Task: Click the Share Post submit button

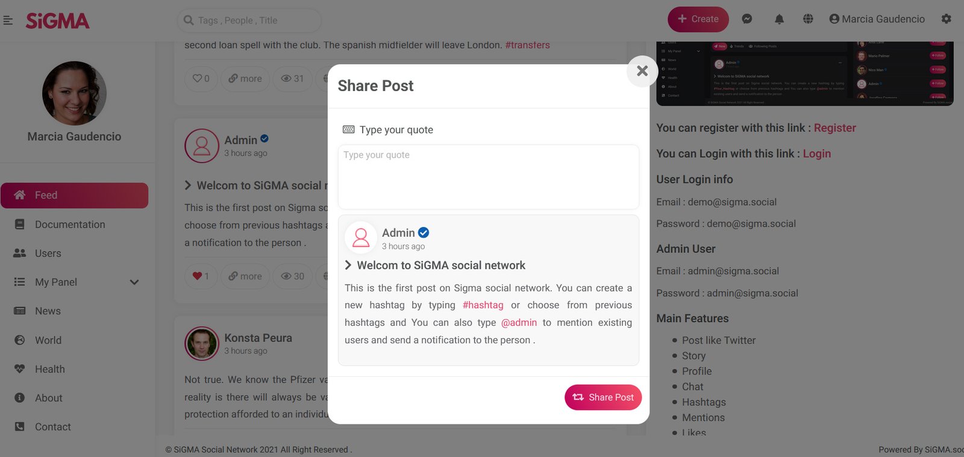Action: tap(603, 397)
